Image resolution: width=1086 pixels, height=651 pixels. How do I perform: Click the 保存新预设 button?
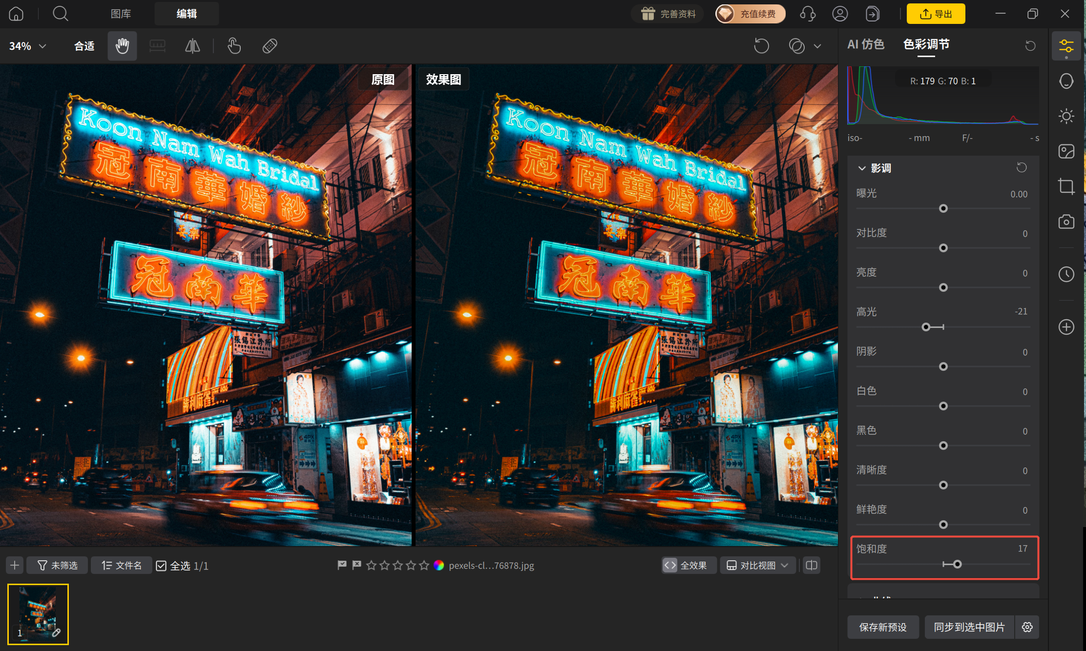click(x=883, y=627)
